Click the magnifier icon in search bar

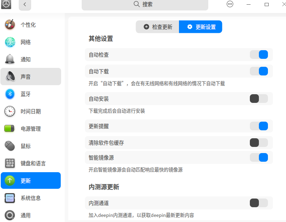click(x=137, y=4)
